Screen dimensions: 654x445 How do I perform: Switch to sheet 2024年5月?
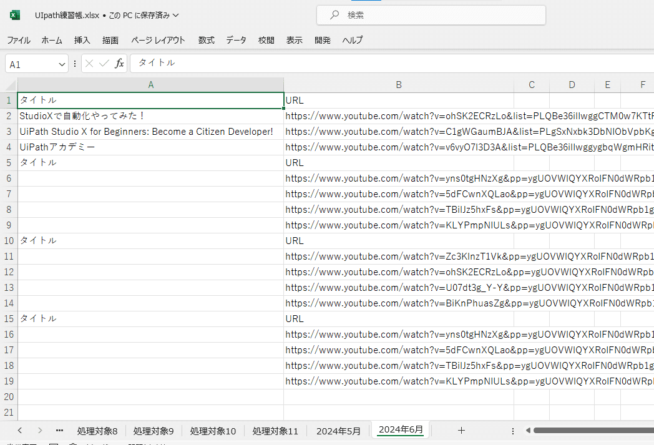click(x=338, y=431)
